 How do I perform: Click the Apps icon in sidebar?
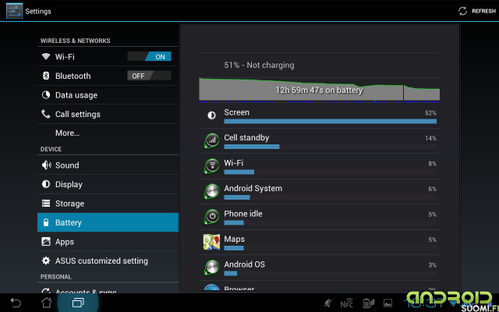(x=46, y=241)
